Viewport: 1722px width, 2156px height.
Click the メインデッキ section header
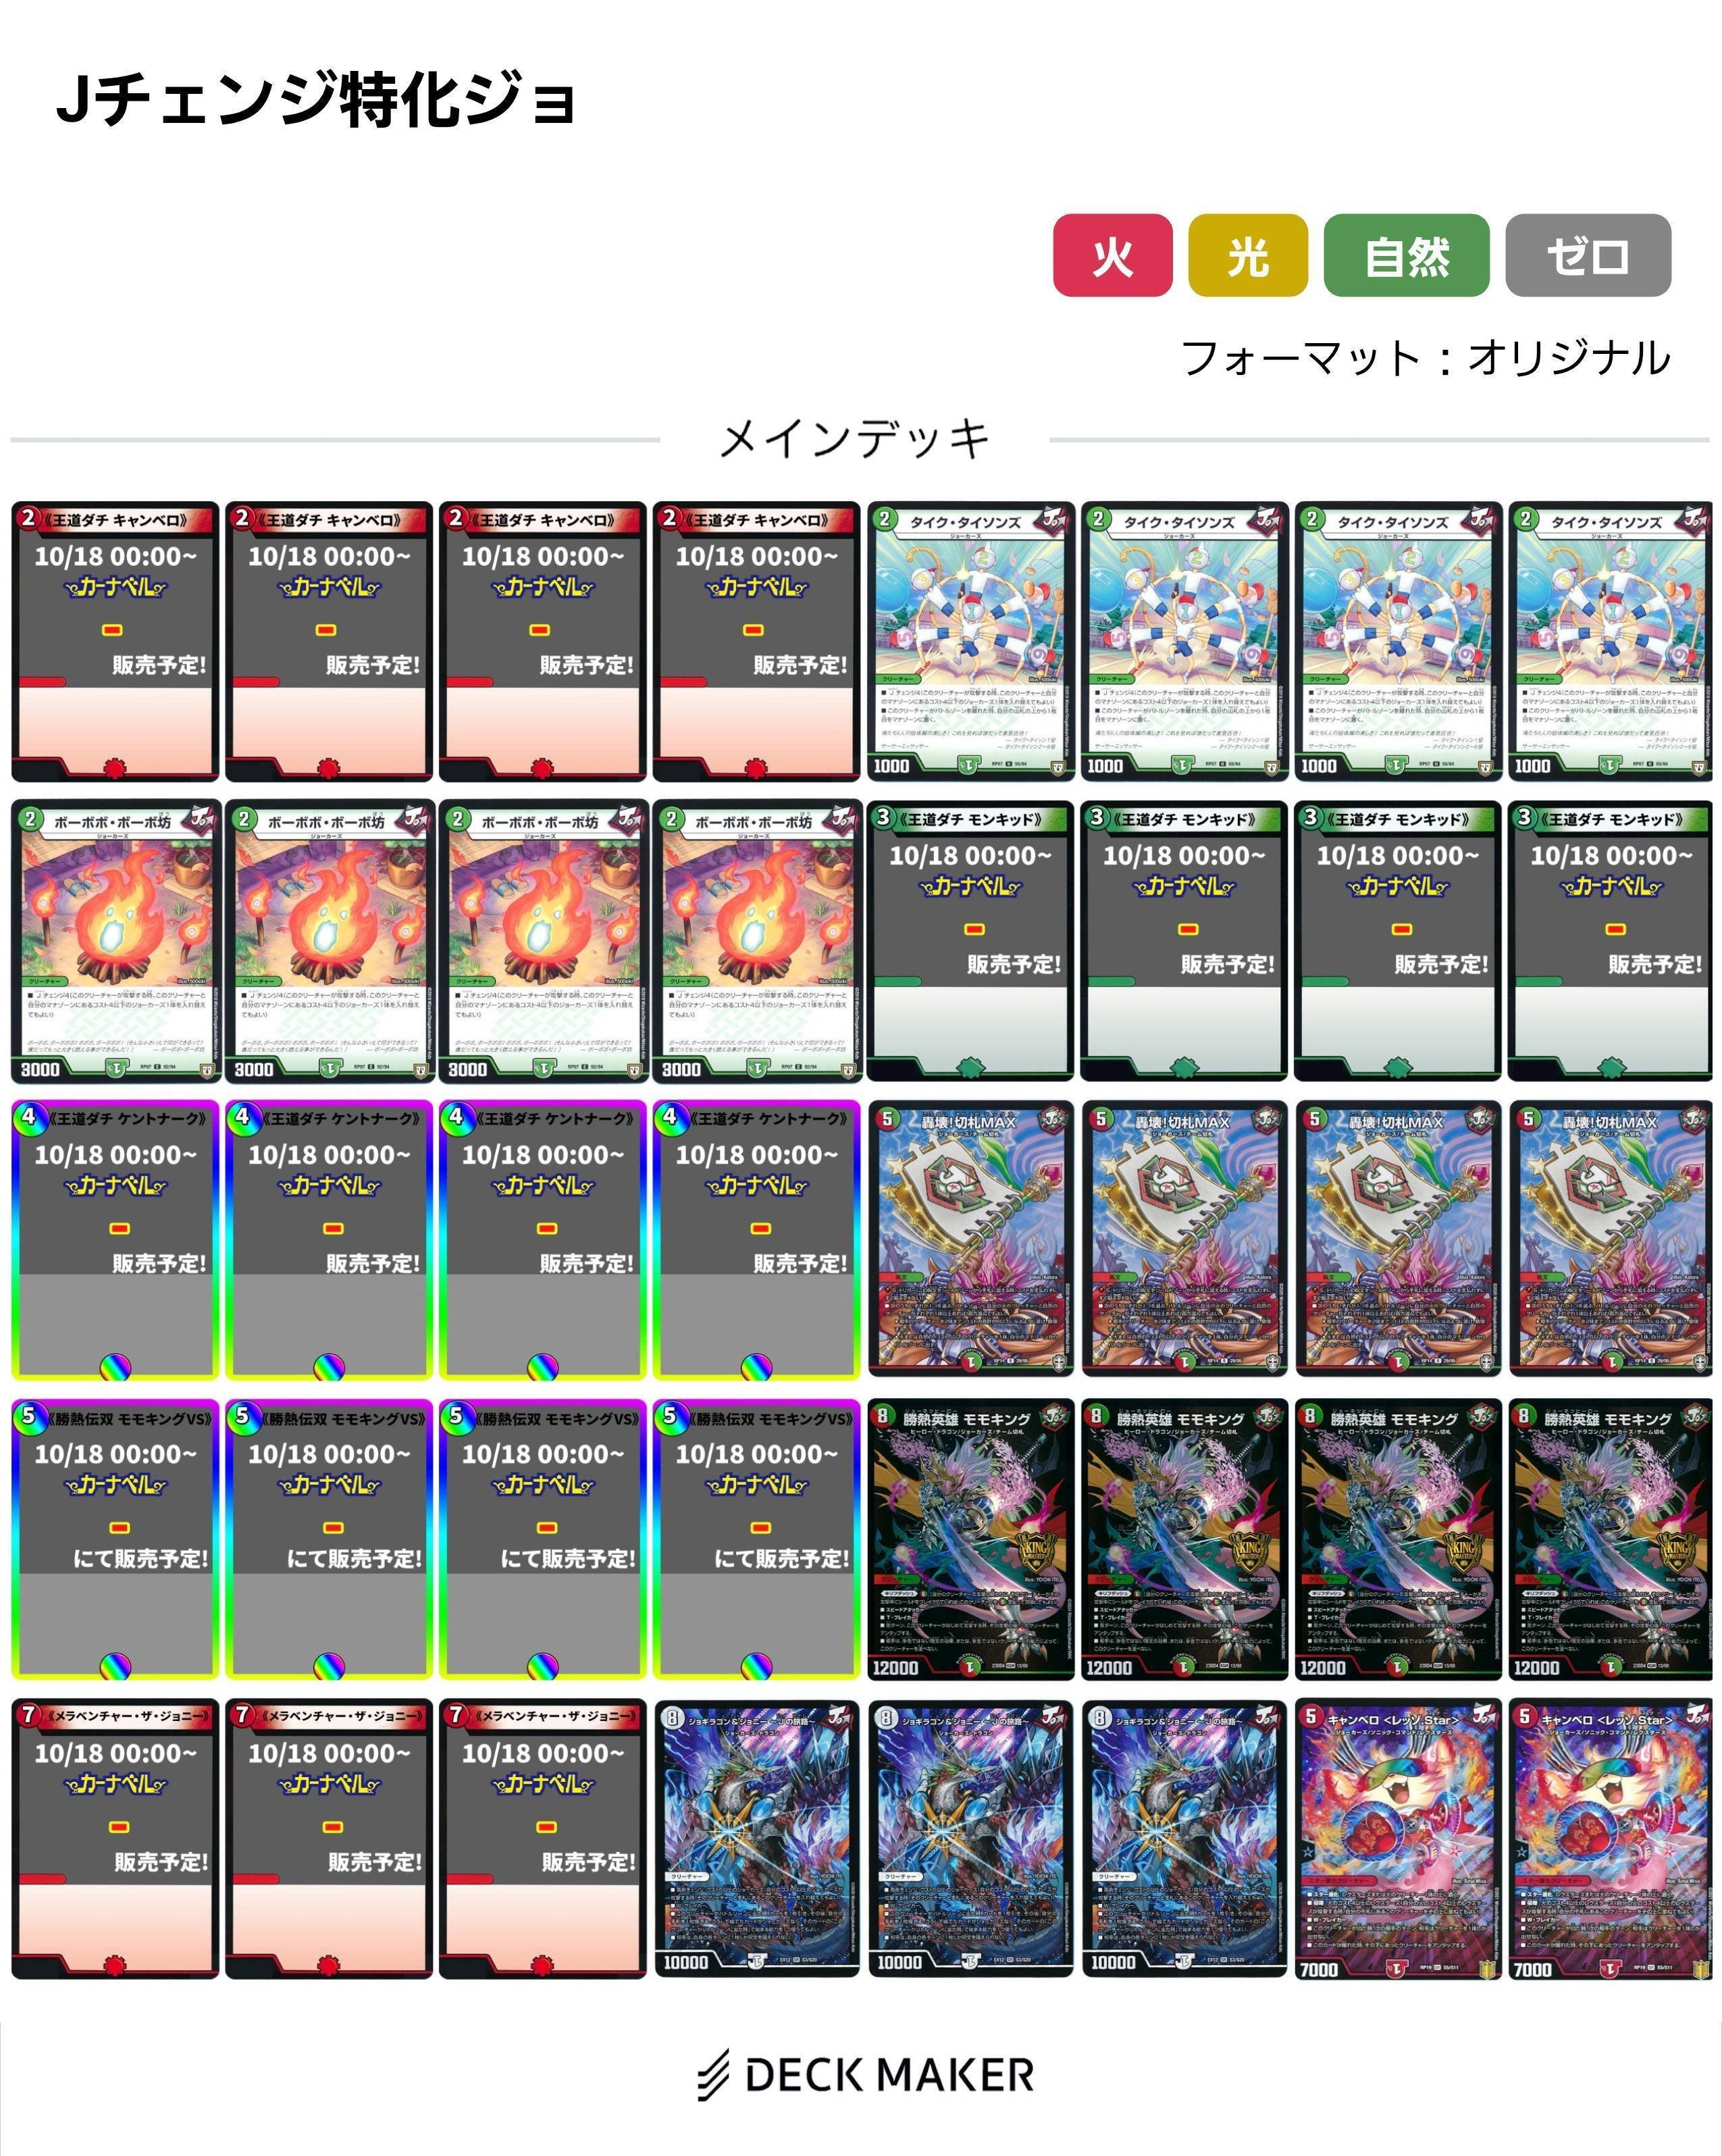tap(855, 438)
